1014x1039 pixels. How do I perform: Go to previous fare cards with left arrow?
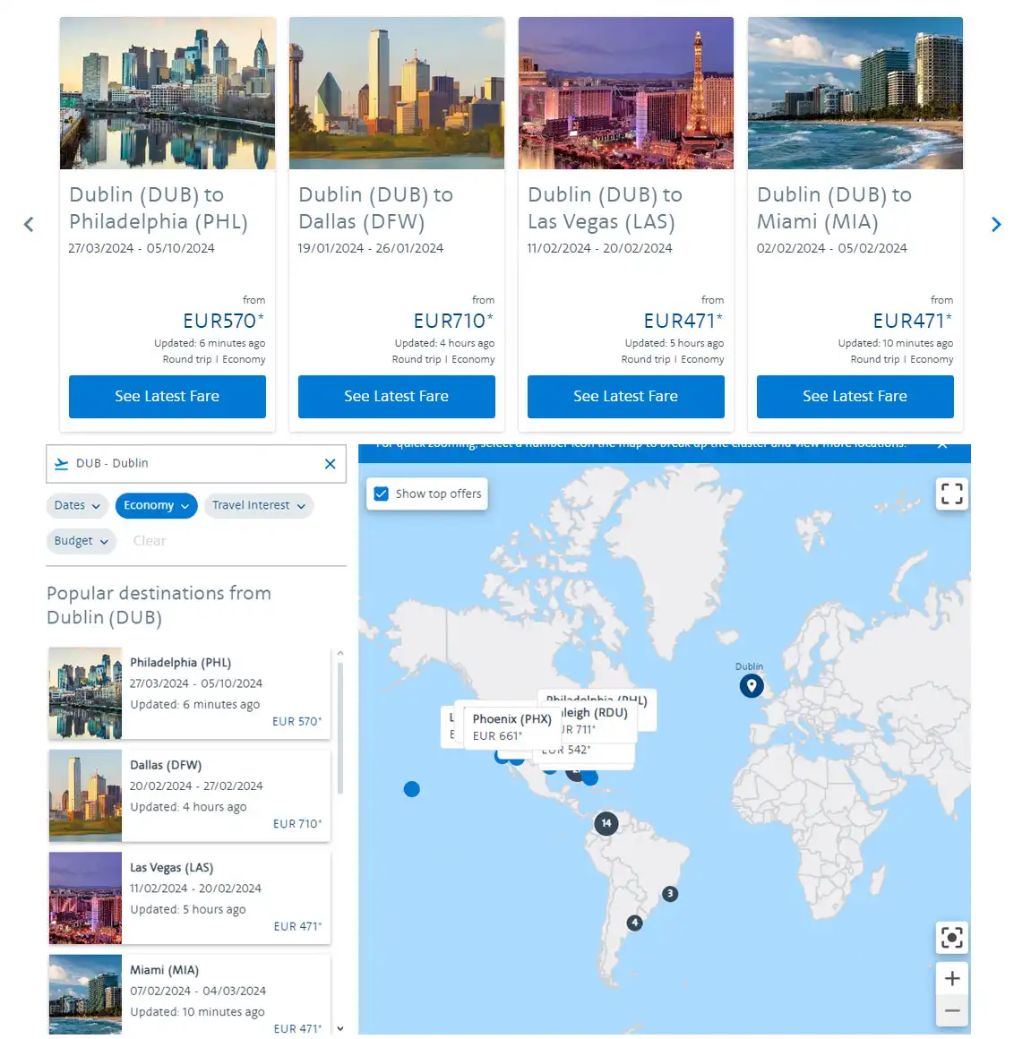29,225
